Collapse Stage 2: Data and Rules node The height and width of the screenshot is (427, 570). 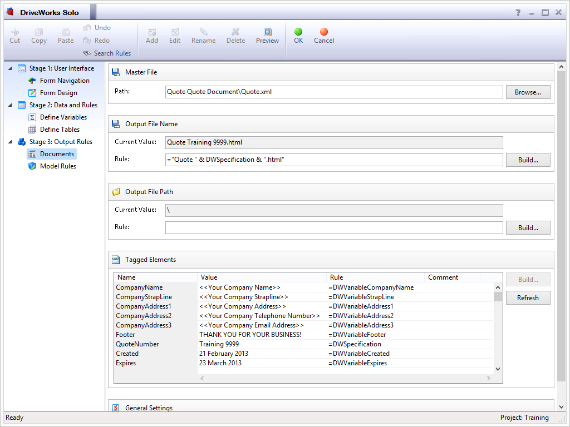pyautogui.click(x=10, y=105)
